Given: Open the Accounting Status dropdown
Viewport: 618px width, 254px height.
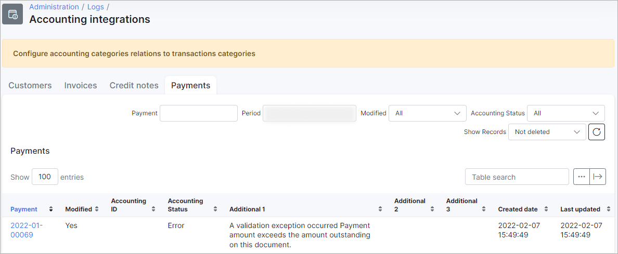Looking at the screenshot, I should [x=565, y=113].
